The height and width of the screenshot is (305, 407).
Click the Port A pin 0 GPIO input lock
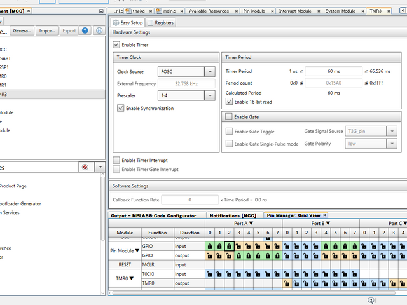(210, 246)
